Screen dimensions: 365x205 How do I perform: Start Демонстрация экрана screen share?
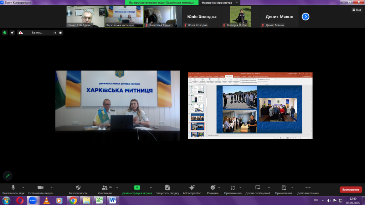click(x=137, y=190)
